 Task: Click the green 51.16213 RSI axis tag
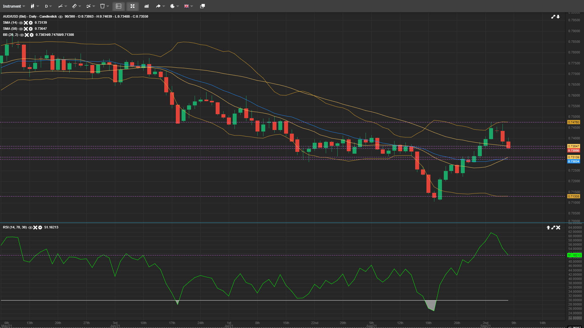tap(575, 255)
